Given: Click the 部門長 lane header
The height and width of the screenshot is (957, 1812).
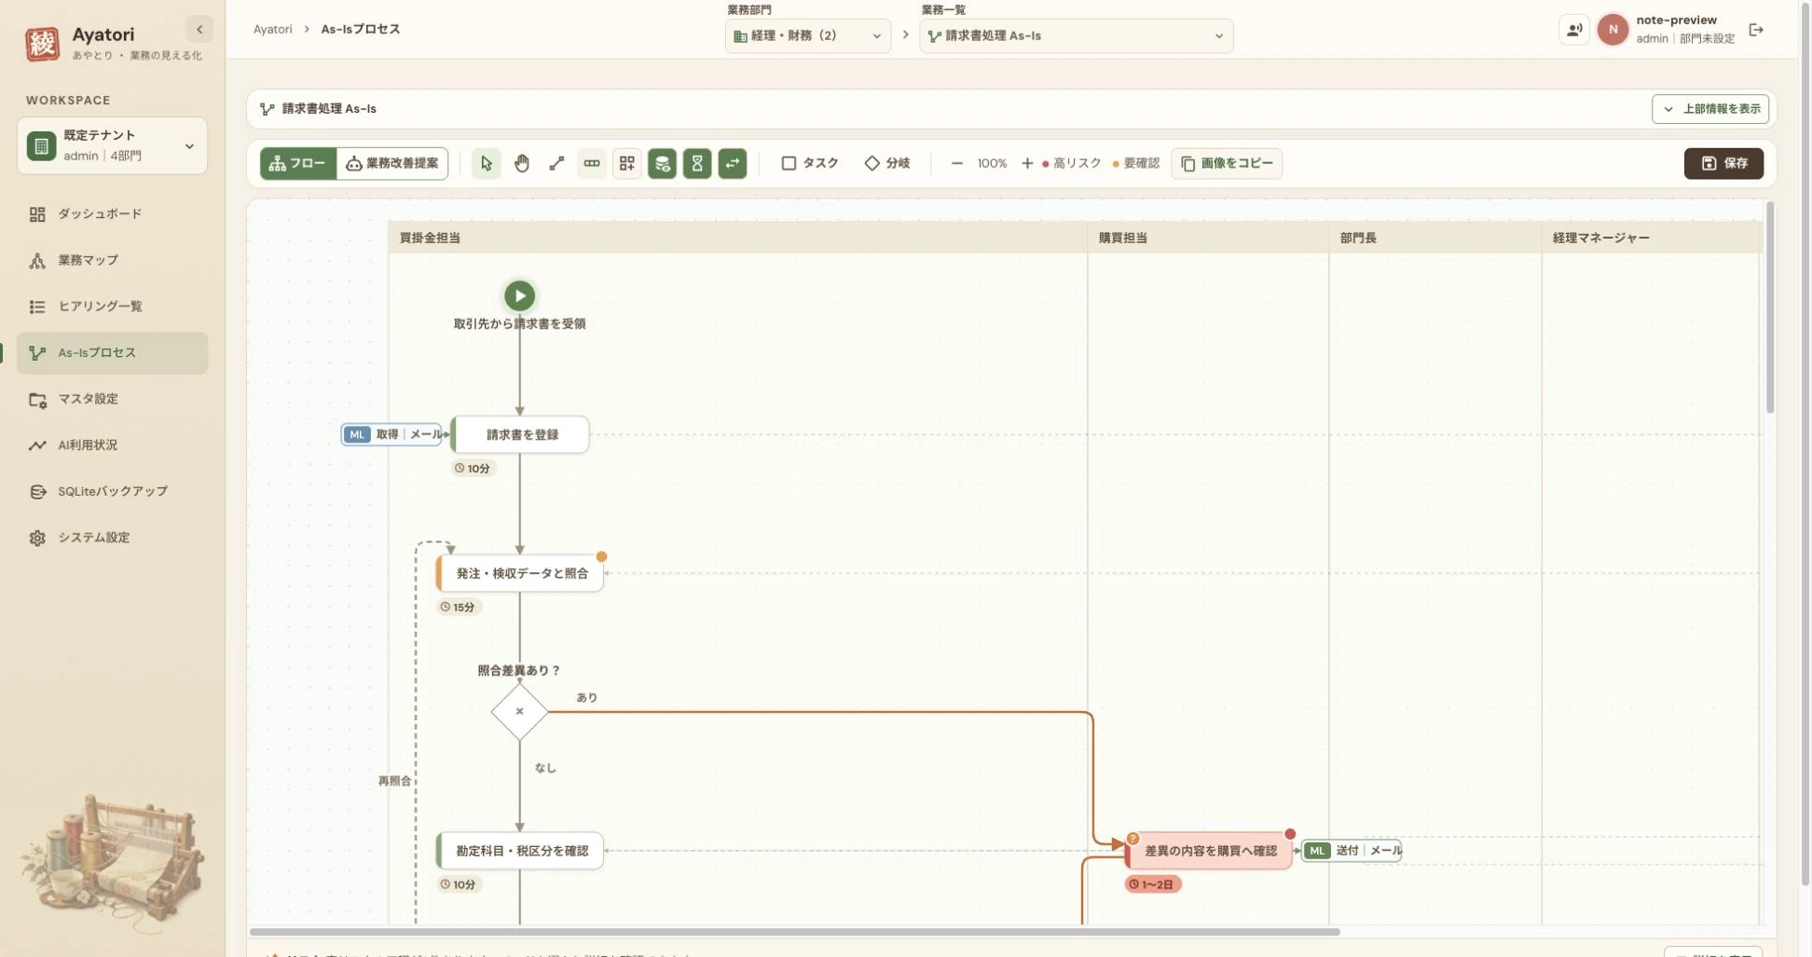Looking at the screenshot, I should pos(1435,238).
